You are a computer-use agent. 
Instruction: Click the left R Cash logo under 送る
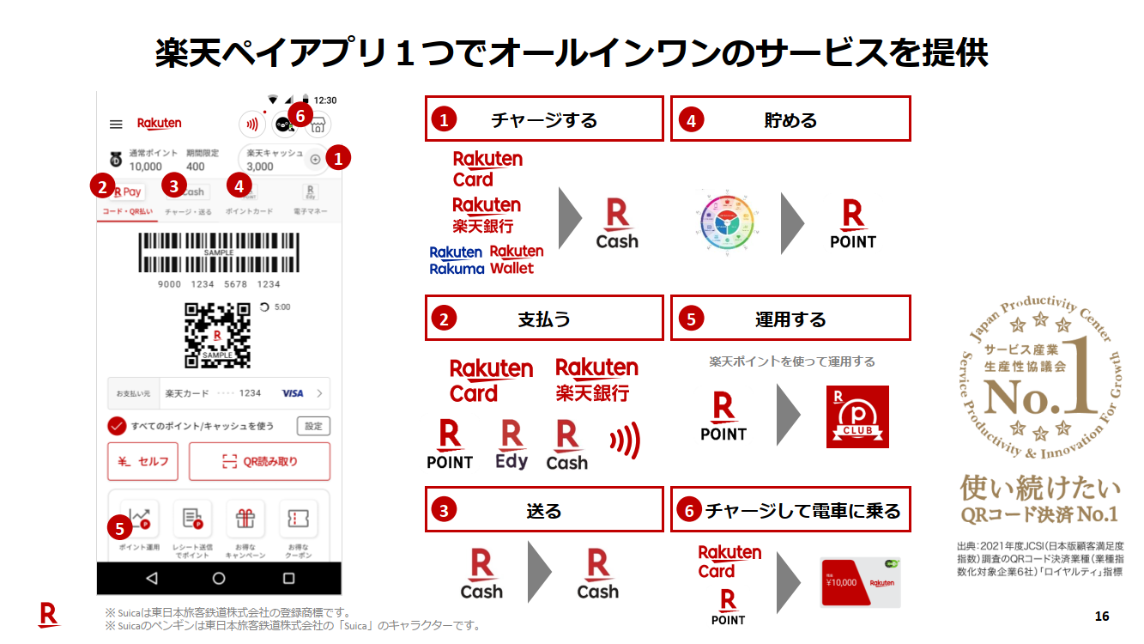click(x=481, y=574)
